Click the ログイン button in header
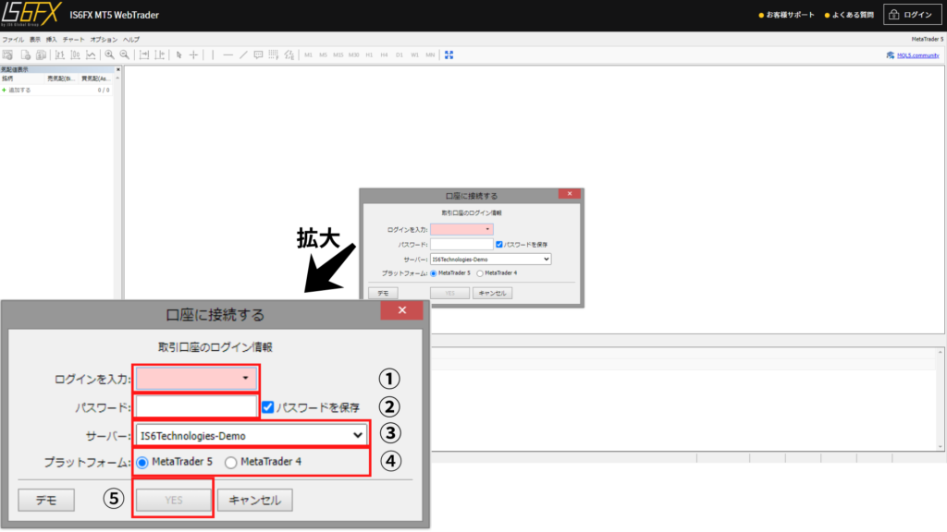The height and width of the screenshot is (532, 947). click(x=912, y=15)
